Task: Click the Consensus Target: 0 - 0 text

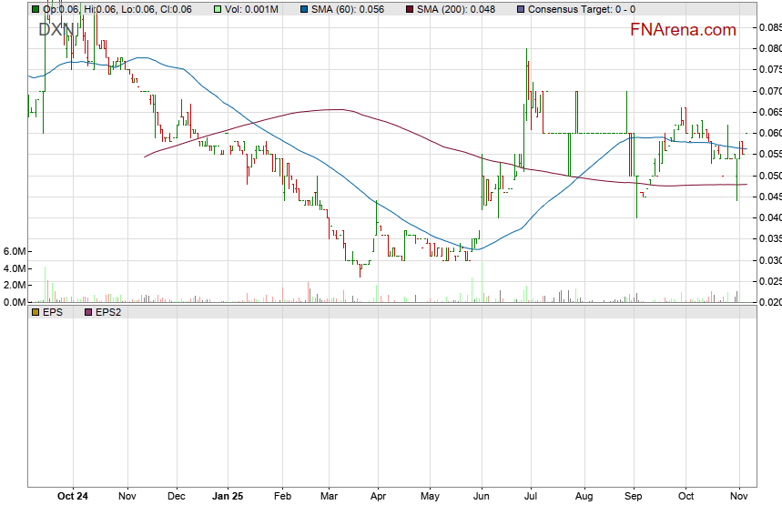Action: coord(582,9)
